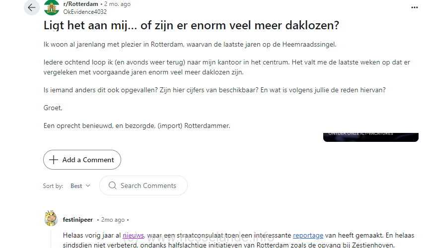Open festinipeer's user profile
Screen dimensions: 423x248
pos(77,220)
